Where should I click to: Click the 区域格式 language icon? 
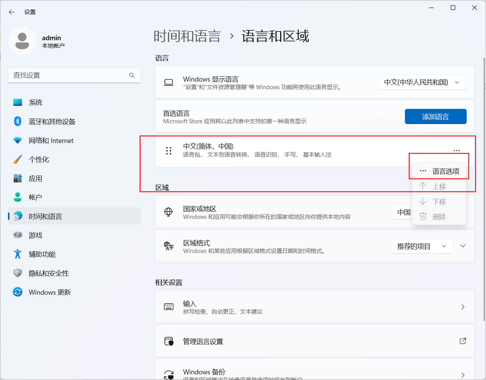tap(169, 246)
